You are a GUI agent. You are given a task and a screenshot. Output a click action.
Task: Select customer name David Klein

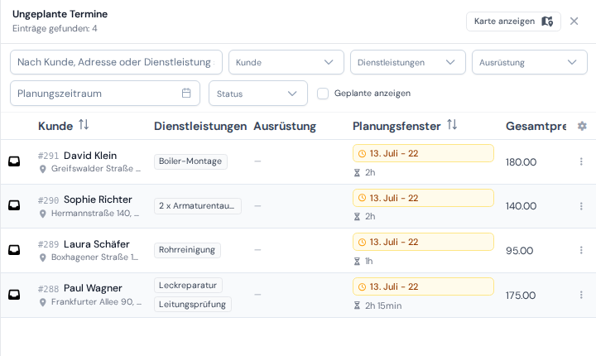(90, 155)
